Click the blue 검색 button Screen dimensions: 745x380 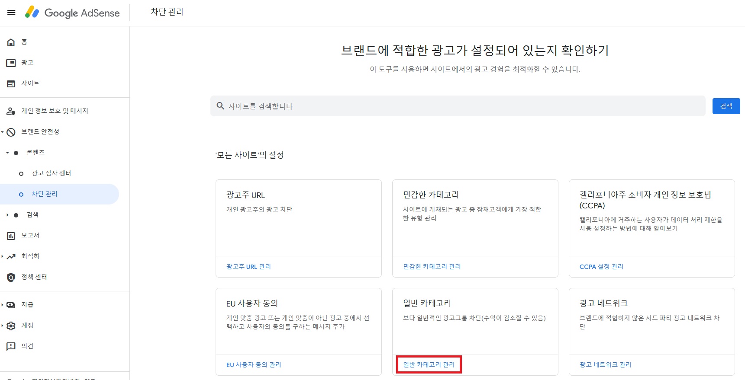click(726, 106)
